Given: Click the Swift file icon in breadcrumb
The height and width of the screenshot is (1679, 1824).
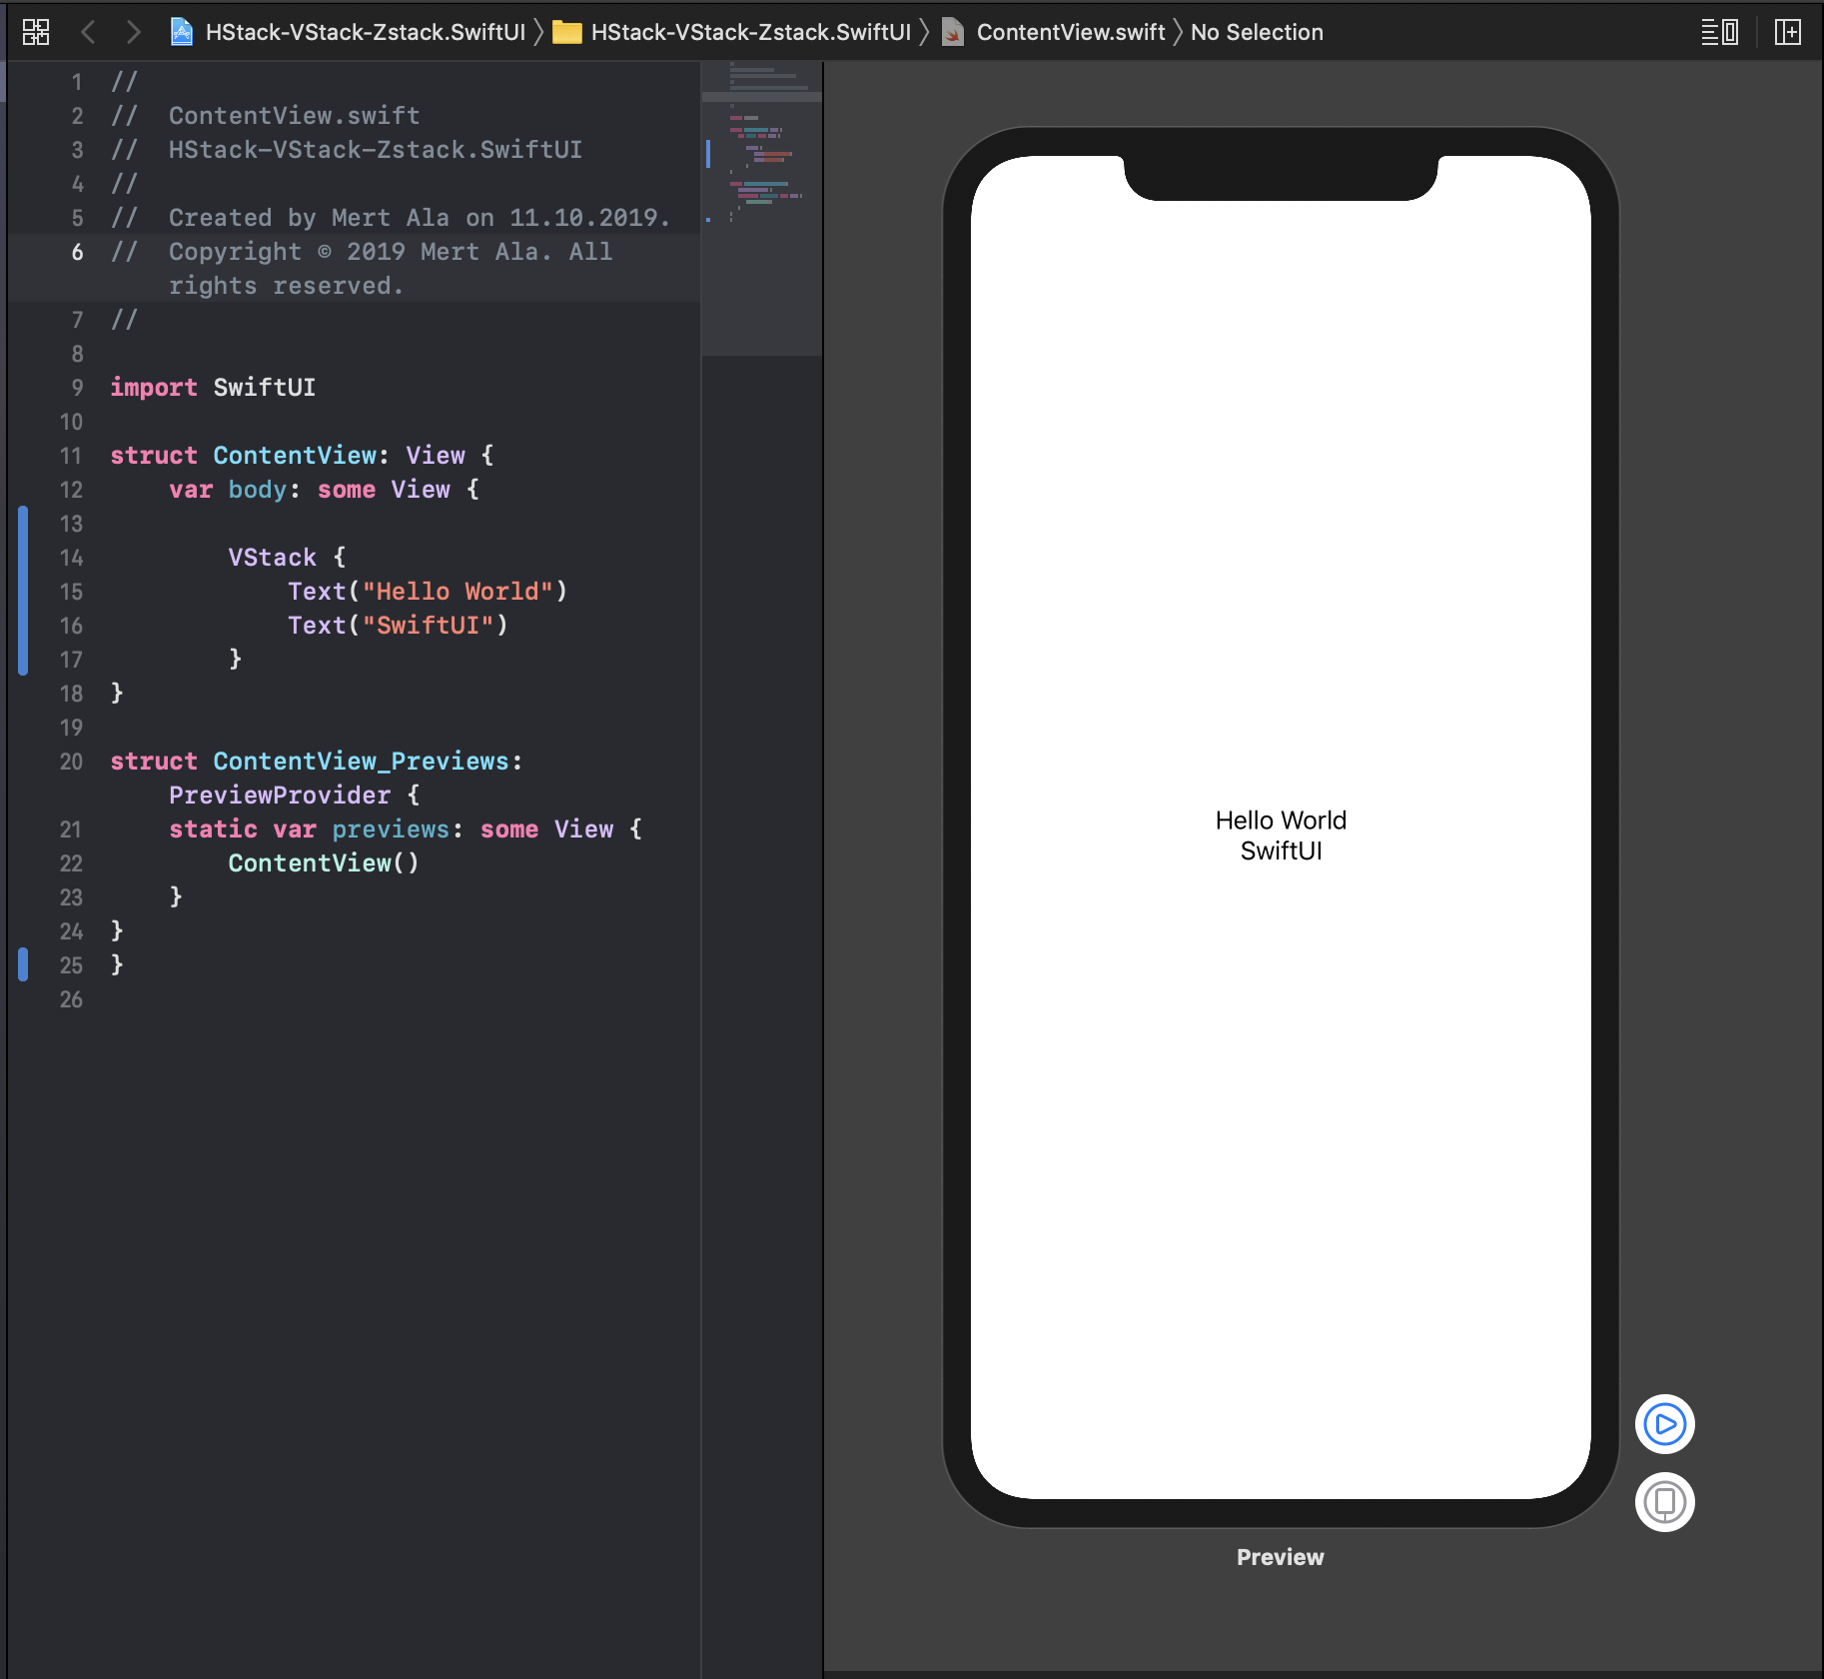Looking at the screenshot, I should pos(953,32).
